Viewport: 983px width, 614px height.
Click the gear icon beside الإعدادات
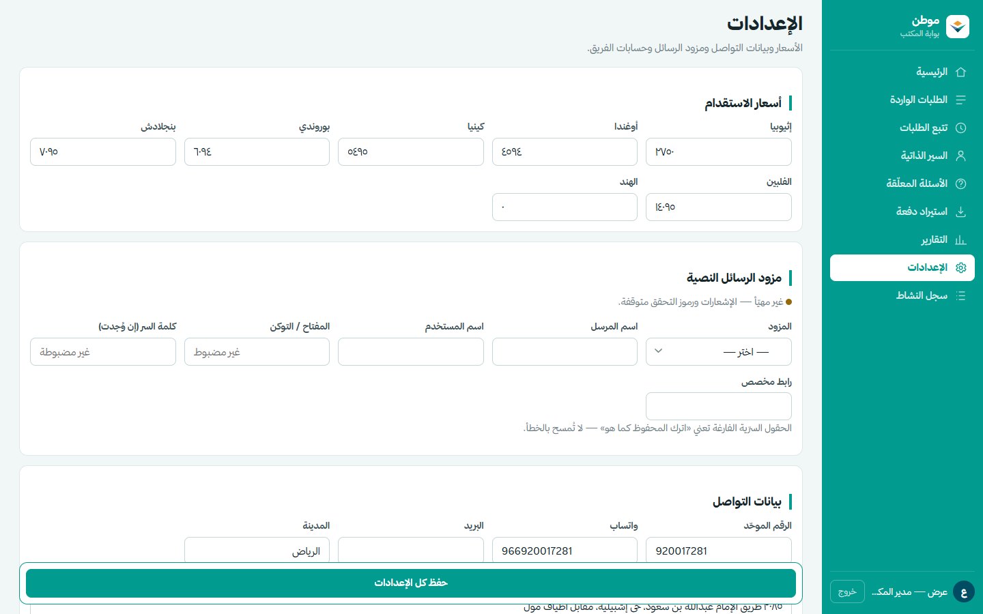[960, 267]
